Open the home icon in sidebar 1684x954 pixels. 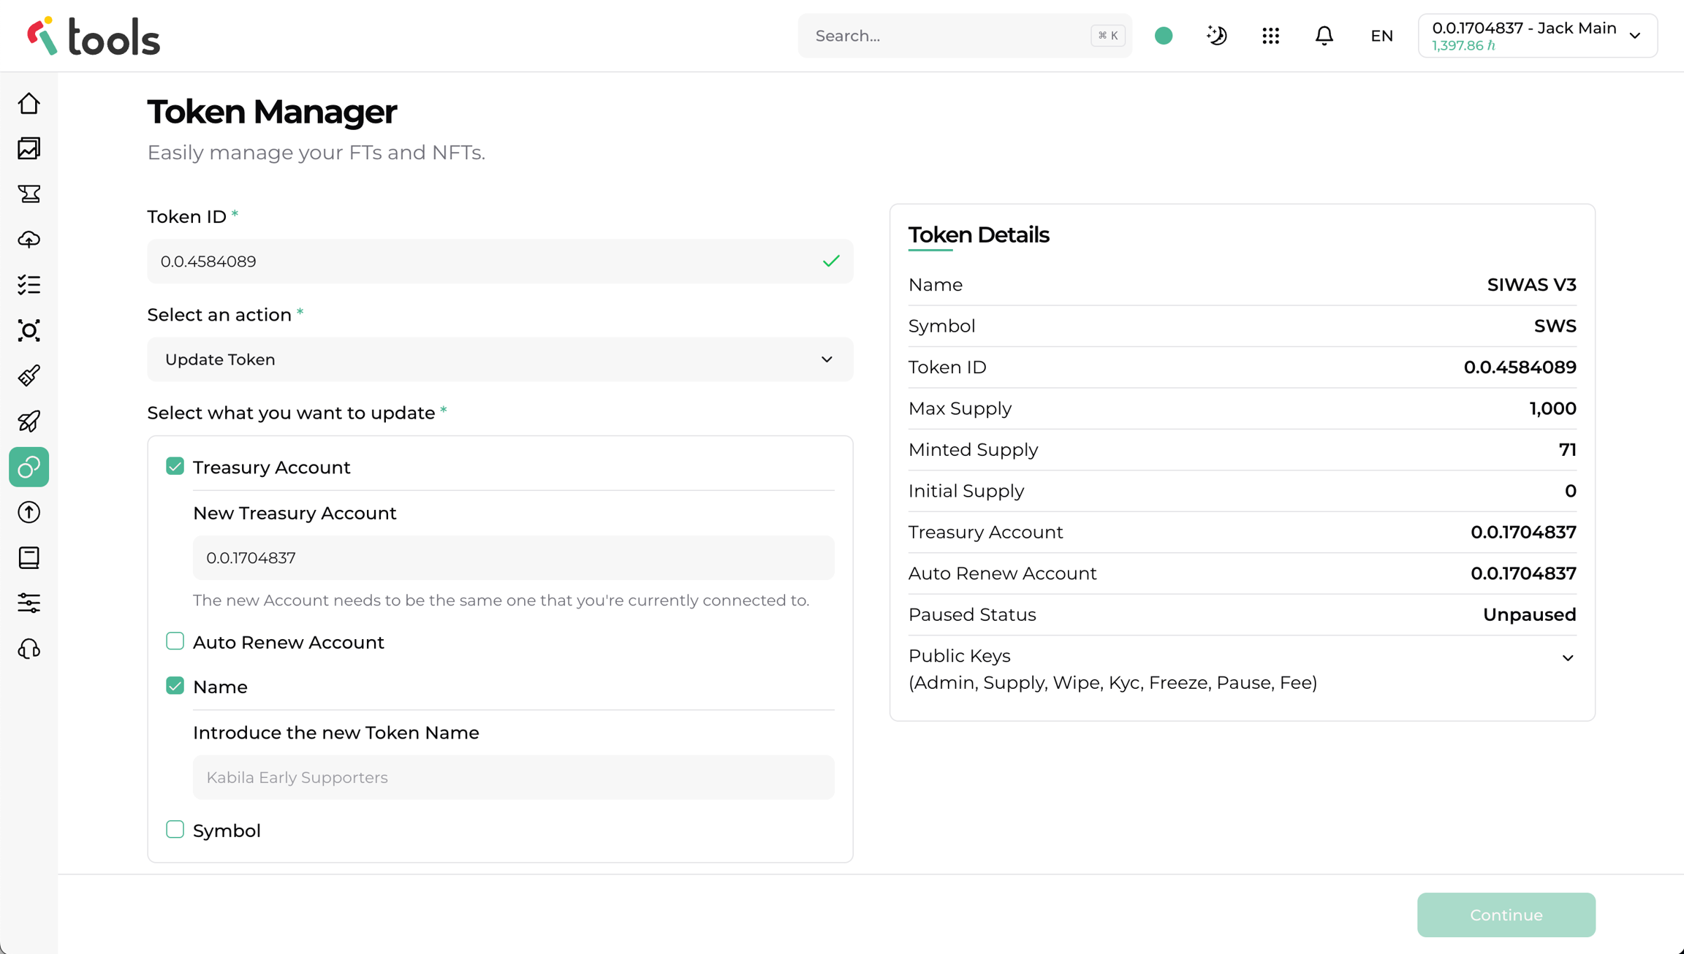tap(29, 104)
